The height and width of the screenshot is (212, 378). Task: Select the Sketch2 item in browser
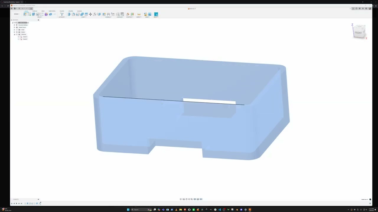[x=25, y=39]
